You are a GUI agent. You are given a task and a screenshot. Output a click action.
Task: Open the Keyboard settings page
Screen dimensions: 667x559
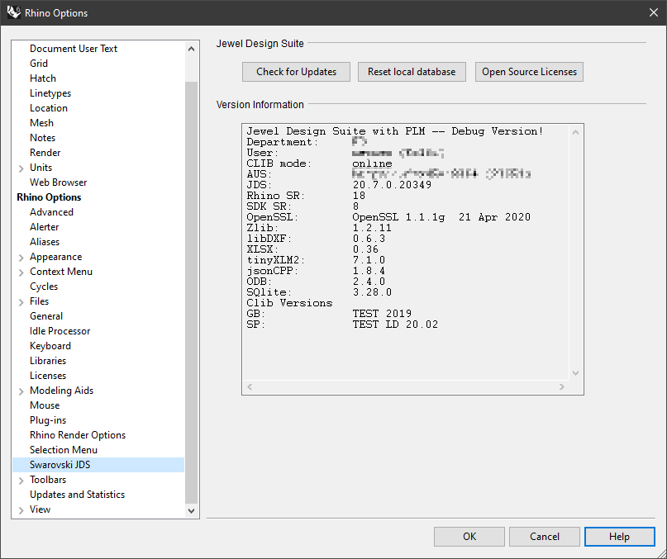click(50, 346)
